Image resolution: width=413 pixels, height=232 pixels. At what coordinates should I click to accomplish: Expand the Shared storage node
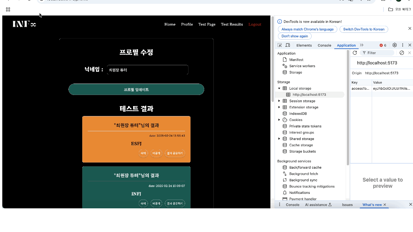tap(279, 139)
